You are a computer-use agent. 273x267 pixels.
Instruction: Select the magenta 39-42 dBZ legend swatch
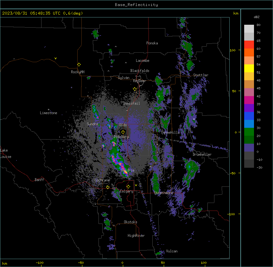point(249,100)
